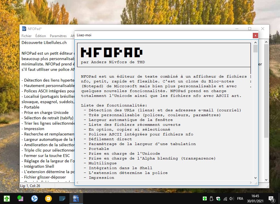Image resolution: width=280 pixels, height=204 pixels.
Task: Open the Wi-Fi network tray icon
Action: tap(225, 199)
